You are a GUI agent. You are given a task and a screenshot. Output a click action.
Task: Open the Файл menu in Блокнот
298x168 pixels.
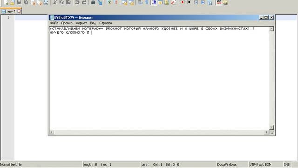coord(54,23)
